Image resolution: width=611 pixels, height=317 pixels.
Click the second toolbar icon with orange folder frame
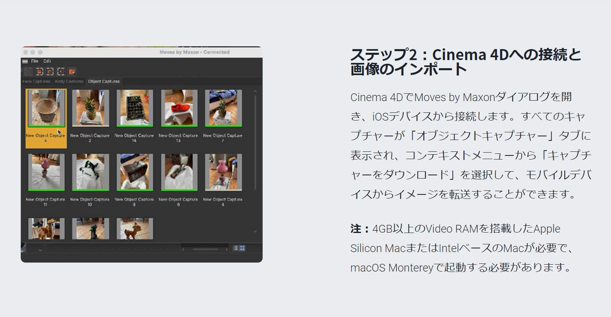39,72
